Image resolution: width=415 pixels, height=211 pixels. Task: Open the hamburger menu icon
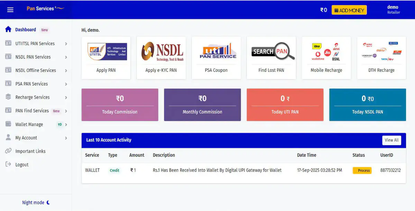point(10,10)
